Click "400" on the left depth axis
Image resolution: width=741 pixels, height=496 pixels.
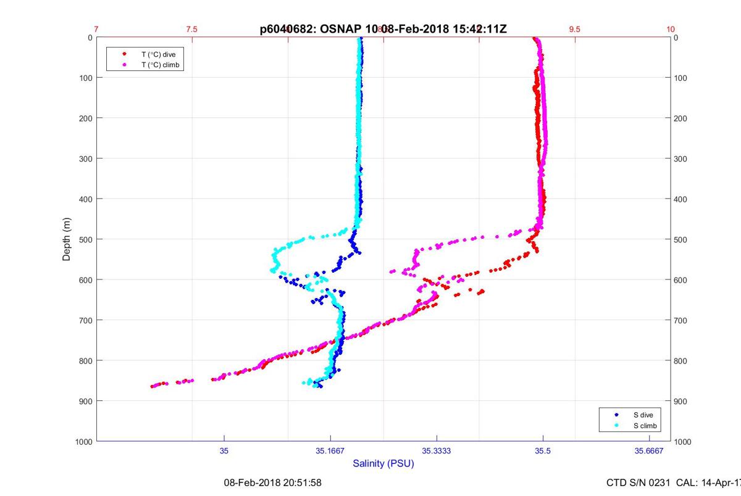[86, 199]
